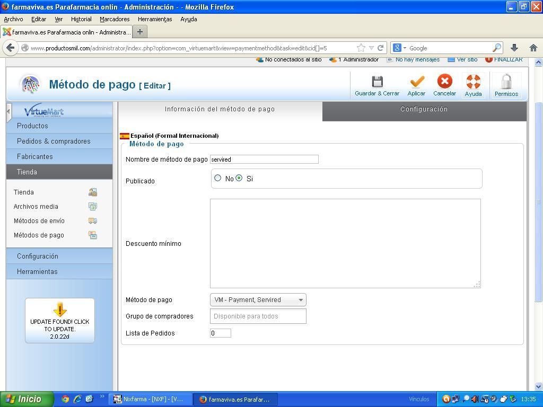Open the Editar menu
The height and width of the screenshot is (407, 543).
39,19
